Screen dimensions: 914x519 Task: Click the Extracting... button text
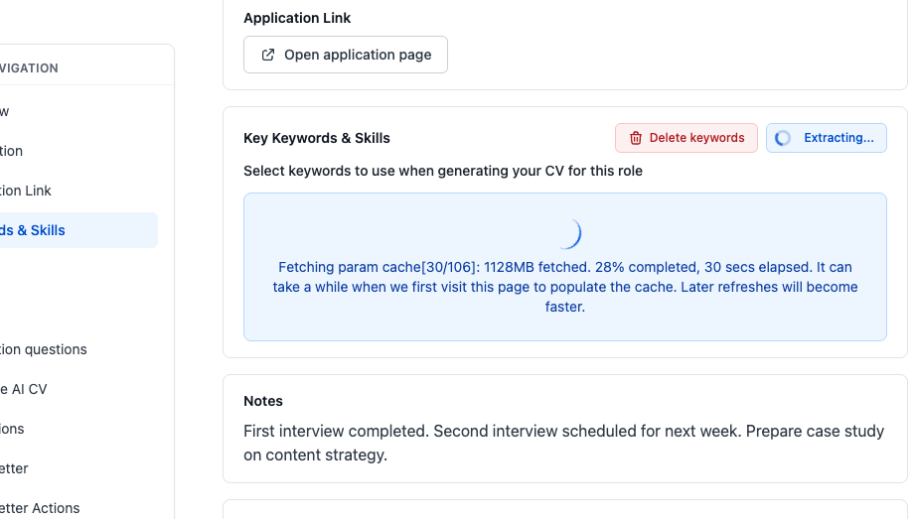click(838, 138)
